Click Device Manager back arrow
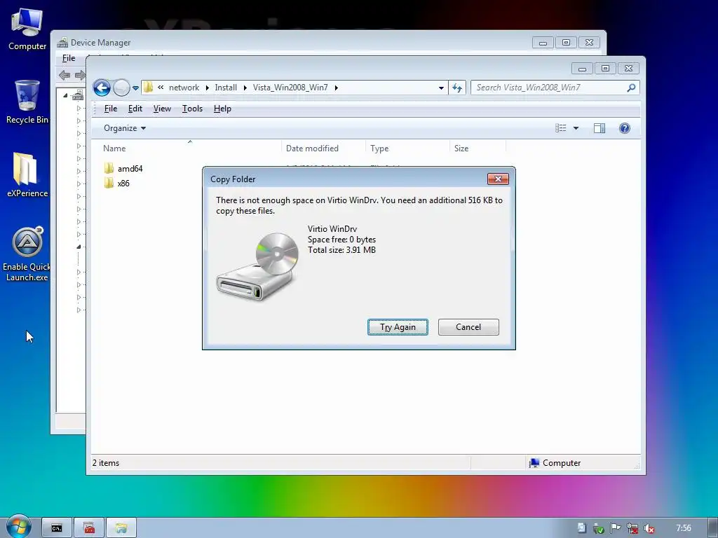Viewport: 718px width, 538px height. [x=65, y=75]
